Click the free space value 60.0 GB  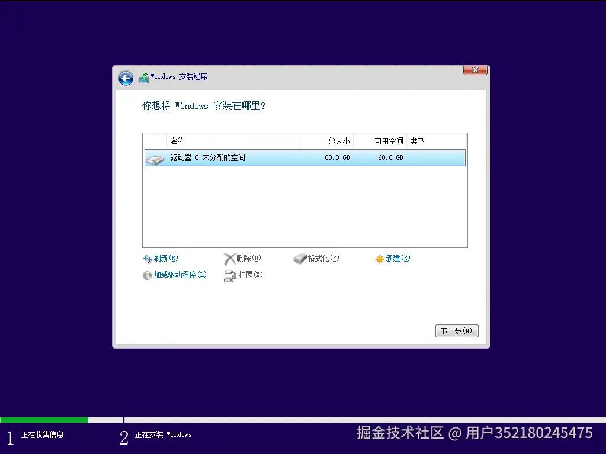390,158
